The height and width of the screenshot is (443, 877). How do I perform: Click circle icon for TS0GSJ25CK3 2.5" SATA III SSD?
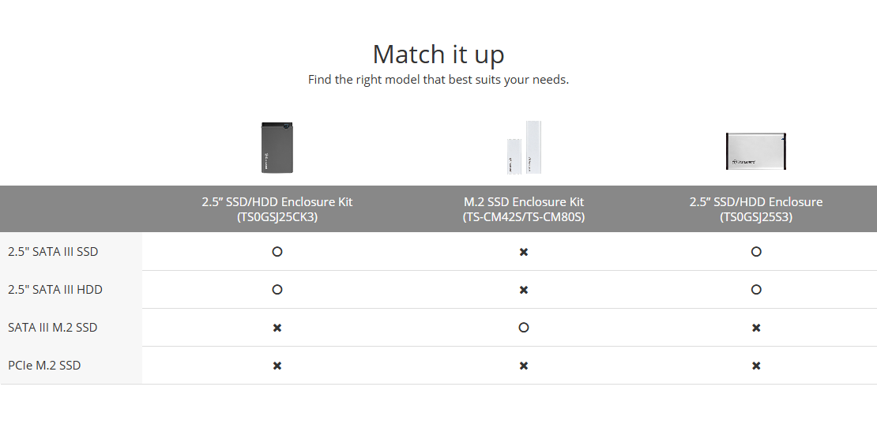tap(277, 252)
